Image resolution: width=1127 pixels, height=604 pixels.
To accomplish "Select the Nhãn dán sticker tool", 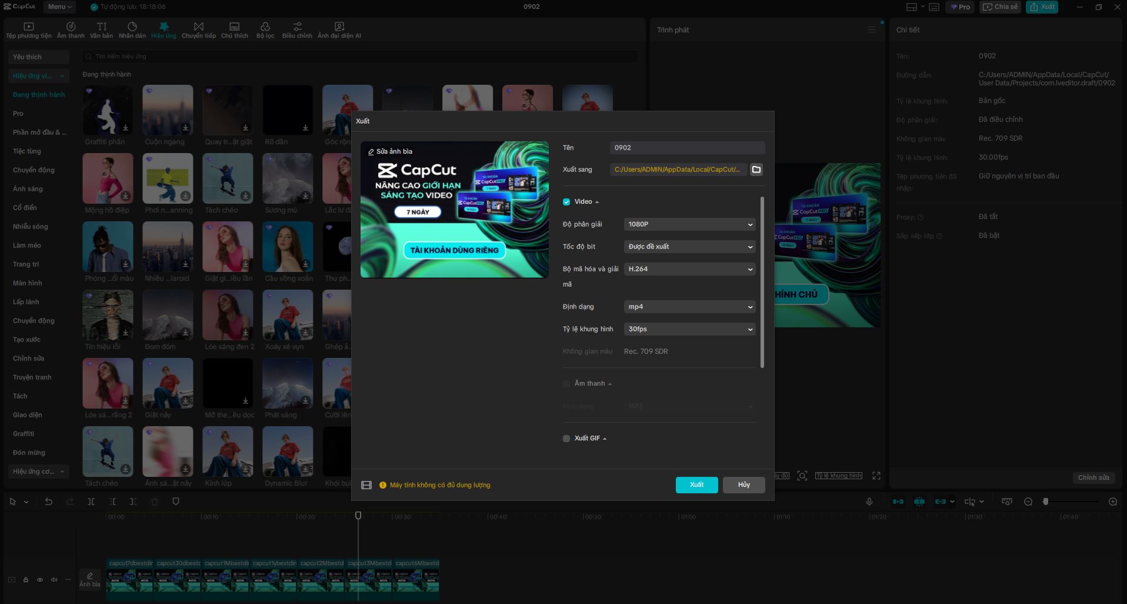I will click(134, 29).
